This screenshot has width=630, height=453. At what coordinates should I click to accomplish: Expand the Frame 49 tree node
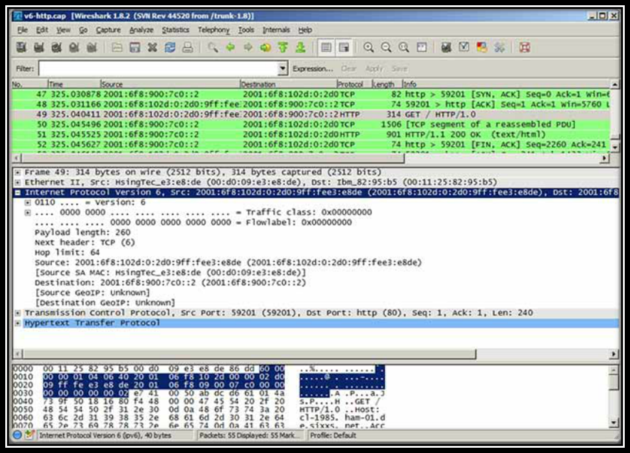pos(18,172)
